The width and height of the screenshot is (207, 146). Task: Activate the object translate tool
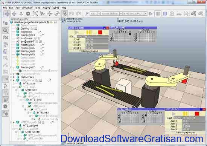pos(50,13)
